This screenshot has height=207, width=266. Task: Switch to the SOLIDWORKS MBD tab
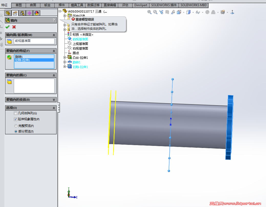click(194, 5)
